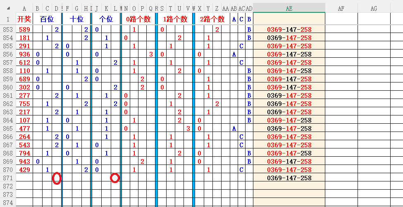The height and width of the screenshot is (207, 403).
Task: Click the 0路个数 header cell
Action: [138, 19]
